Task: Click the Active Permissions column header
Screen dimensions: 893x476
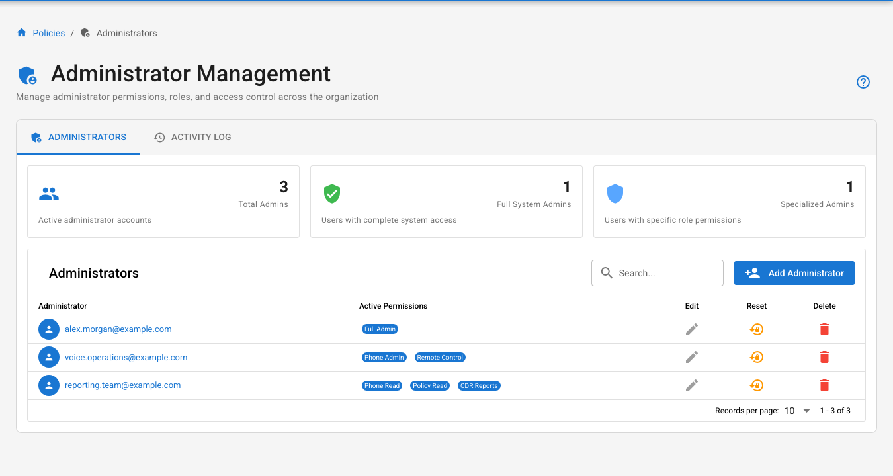Action: pos(393,306)
